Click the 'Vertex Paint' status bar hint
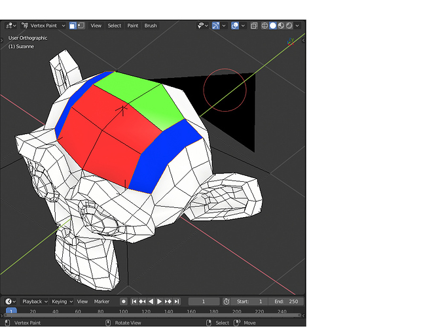The height and width of the screenshot is (327, 436). (27, 323)
